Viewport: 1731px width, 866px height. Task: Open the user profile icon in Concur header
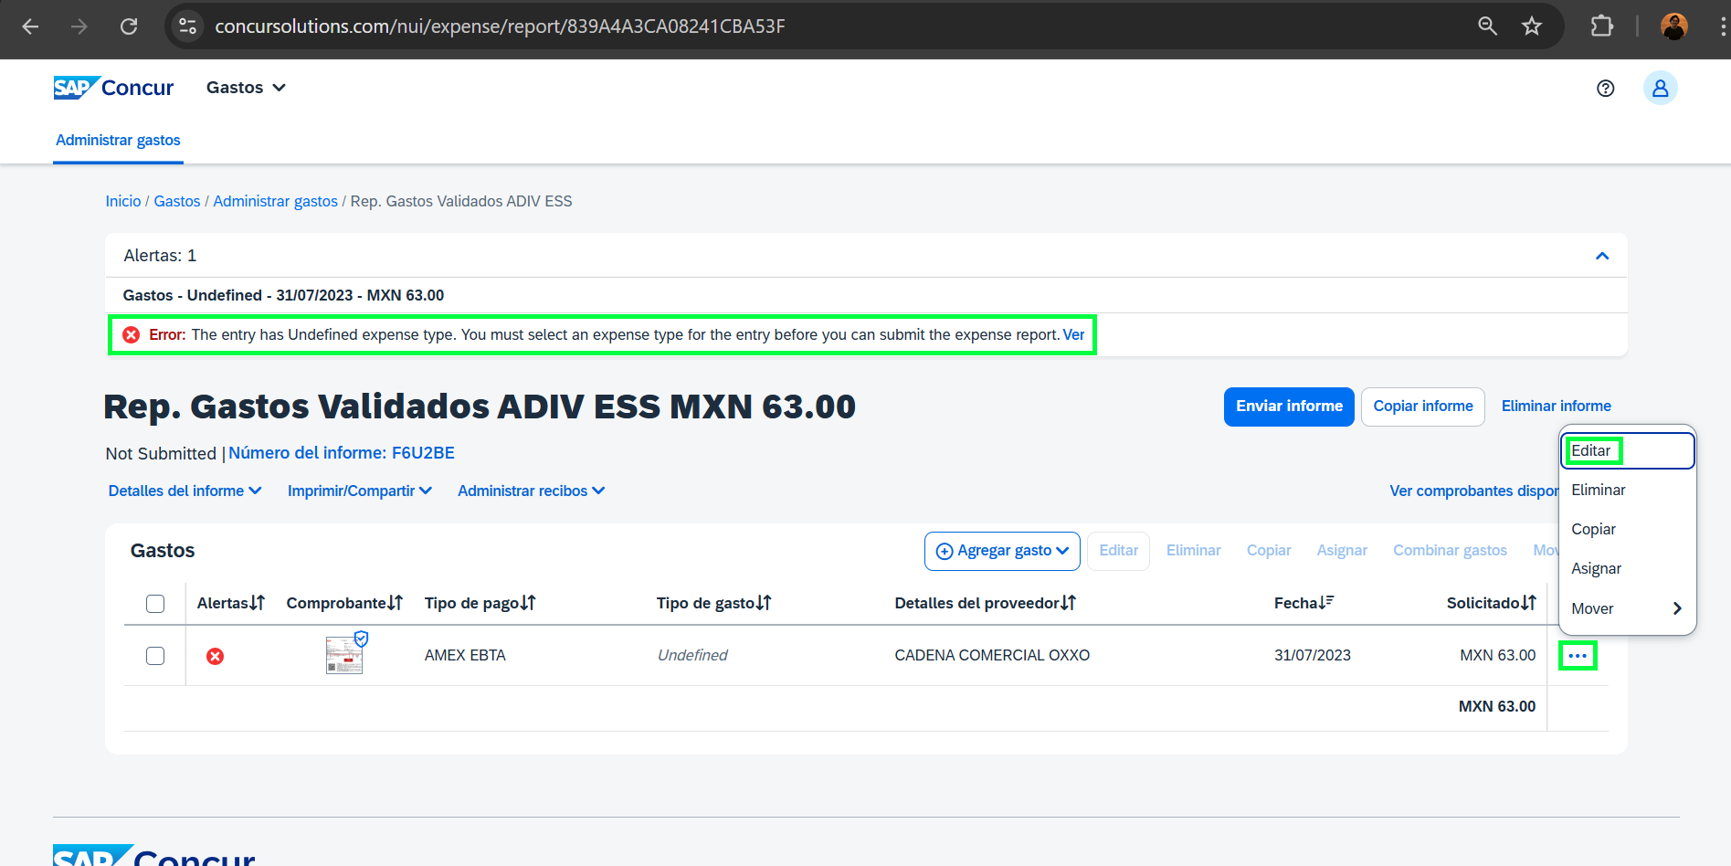pyautogui.click(x=1661, y=89)
